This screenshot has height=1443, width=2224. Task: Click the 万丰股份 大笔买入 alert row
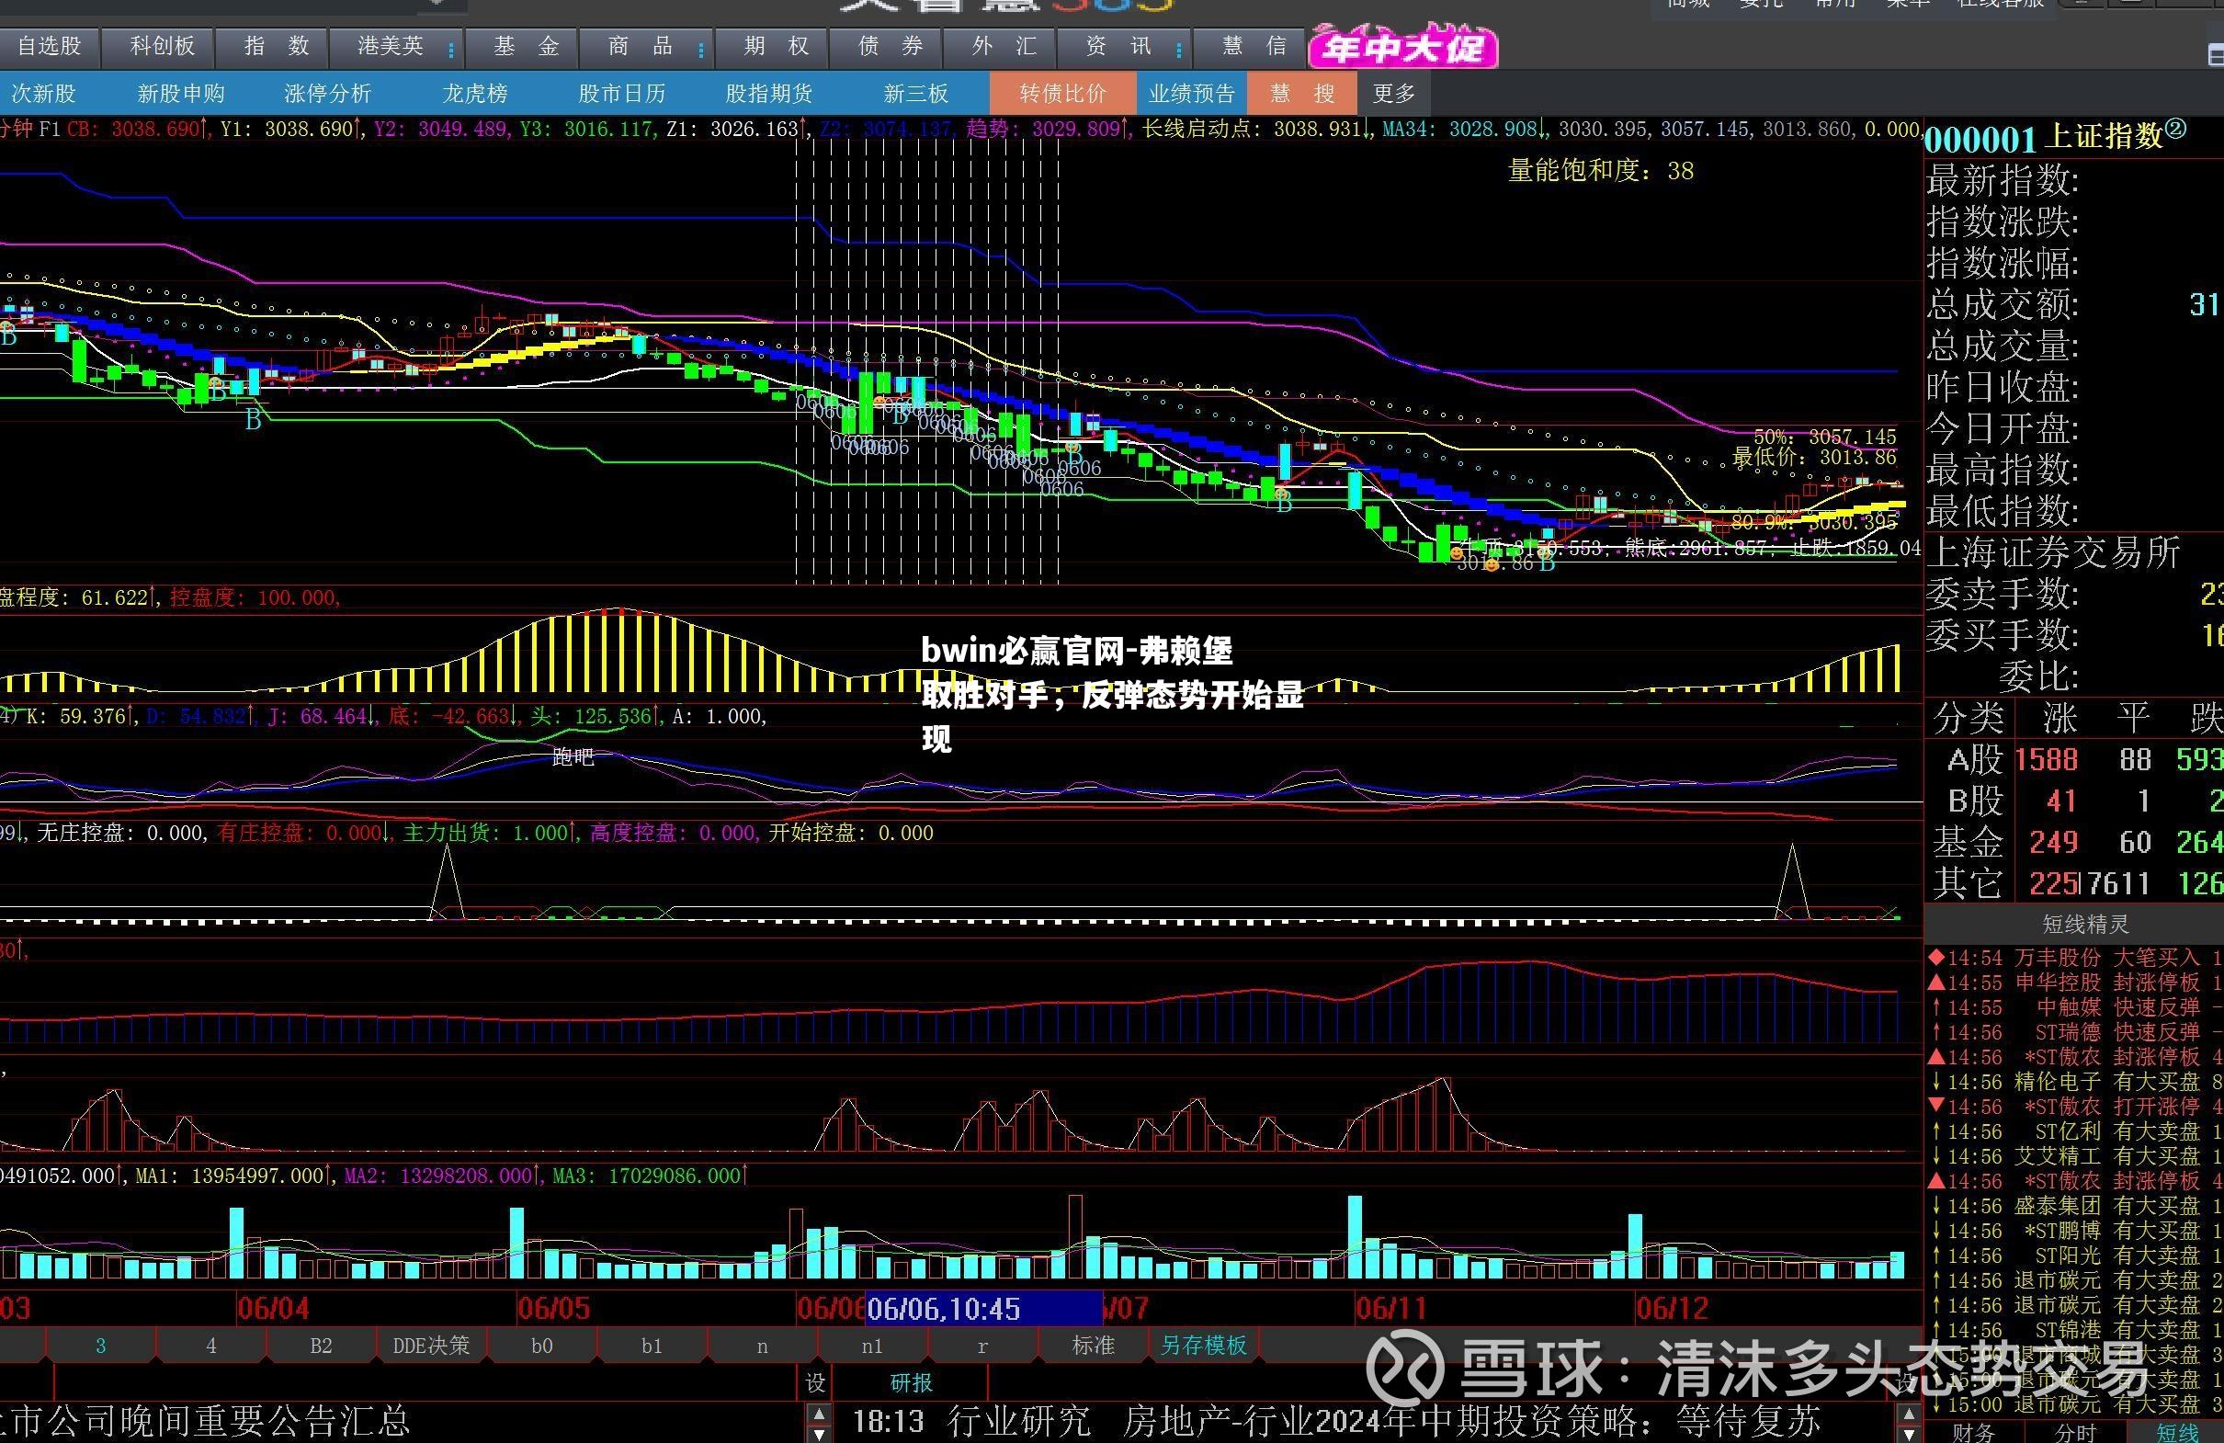click(x=2075, y=958)
